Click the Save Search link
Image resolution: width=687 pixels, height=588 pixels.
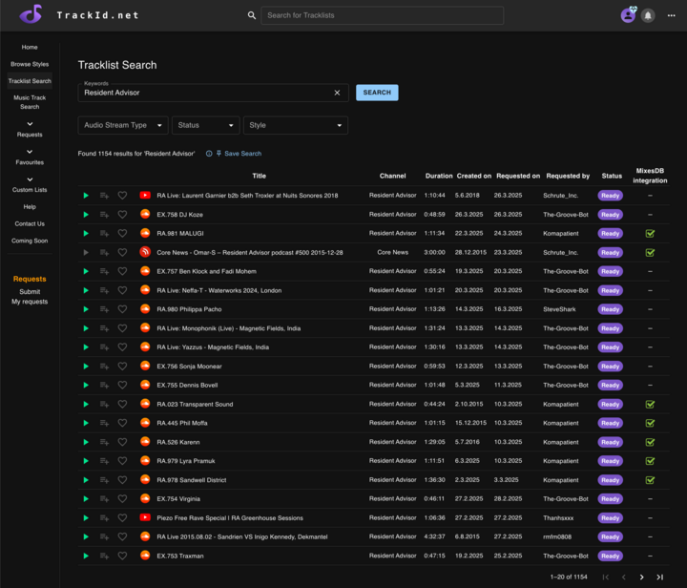pyautogui.click(x=242, y=154)
